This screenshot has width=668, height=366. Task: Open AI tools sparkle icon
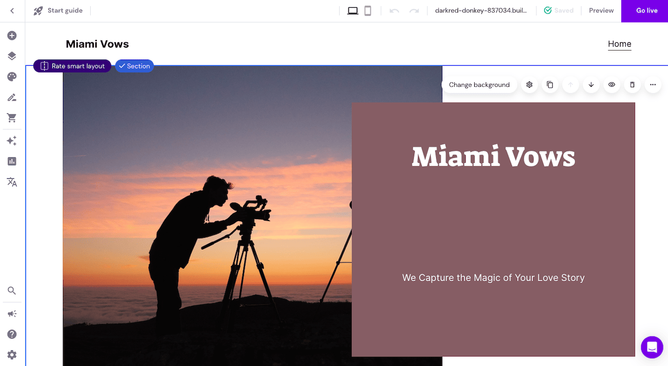12,141
